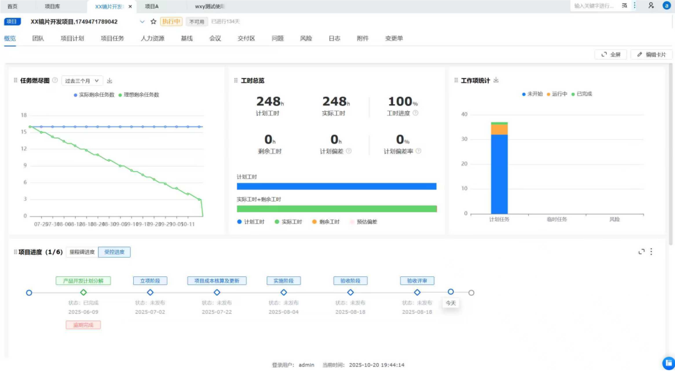Click the 全屏 button

[611, 54]
